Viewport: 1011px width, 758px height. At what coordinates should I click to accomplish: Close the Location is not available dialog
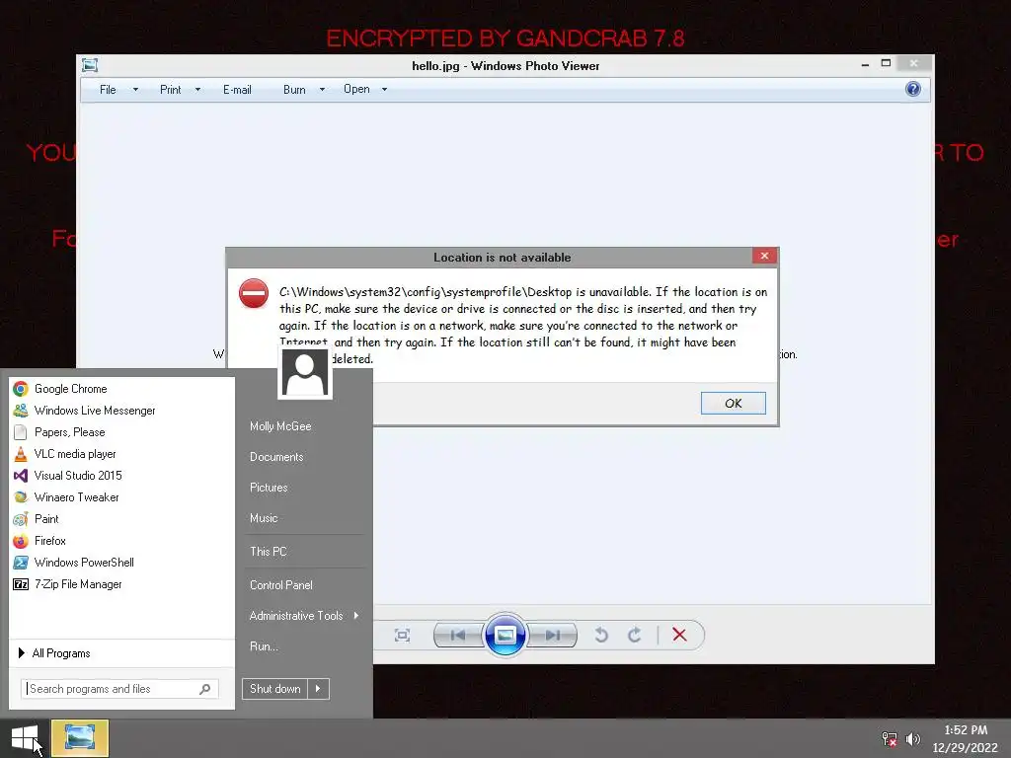tap(765, 256)
